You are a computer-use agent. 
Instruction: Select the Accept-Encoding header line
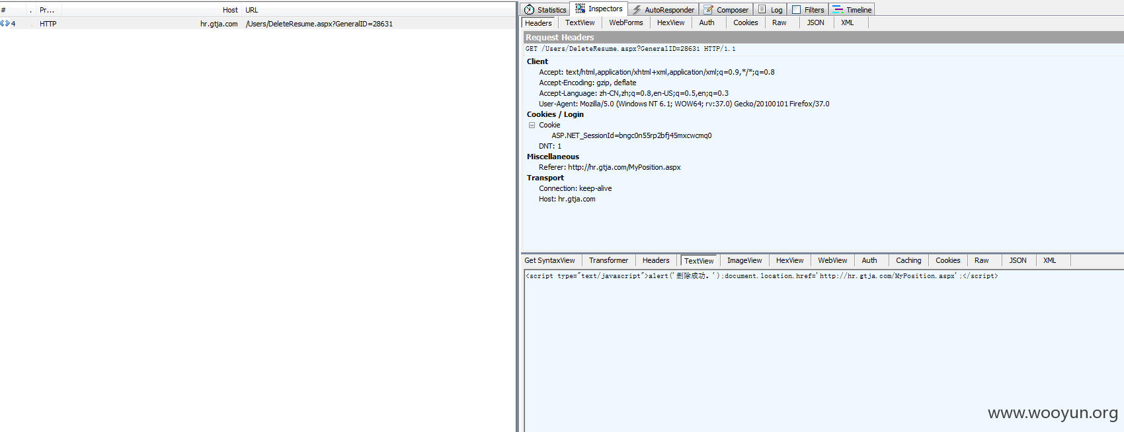pyautogui.click(x=588, y=83)
